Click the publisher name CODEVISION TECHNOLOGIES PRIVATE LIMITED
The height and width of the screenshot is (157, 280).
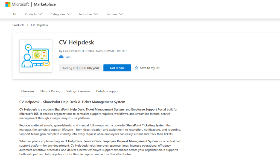[x=95, y=51]
